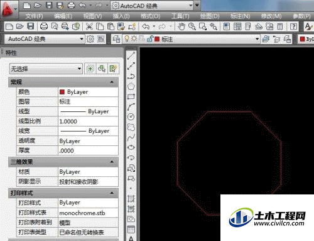Open the quick access toolbar customize arrow
Screen dimensions: 314x241
click(197, 6)
